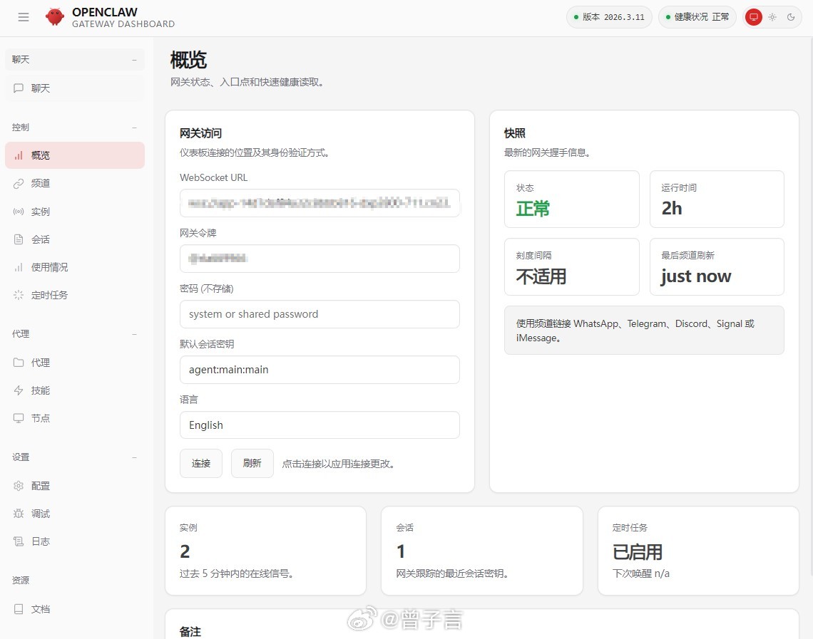The image size is (813, 639).
Task: Go to 定时任务 page
Action: coord(75,295)
